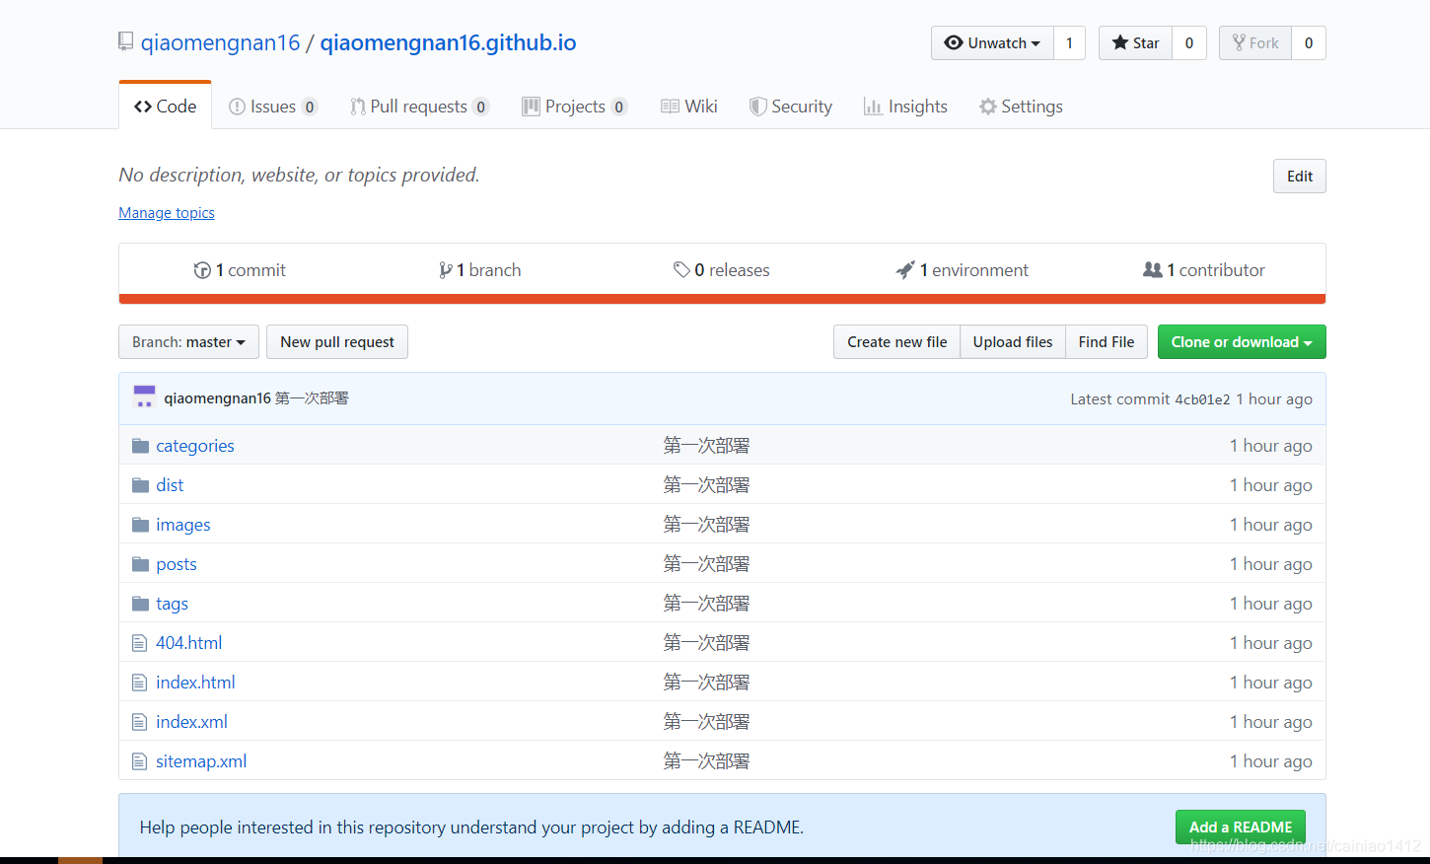Image resolution: width=1430 pixels, height=864 pixels.
Task: Open the Code tab
Action: coord(165,106)
